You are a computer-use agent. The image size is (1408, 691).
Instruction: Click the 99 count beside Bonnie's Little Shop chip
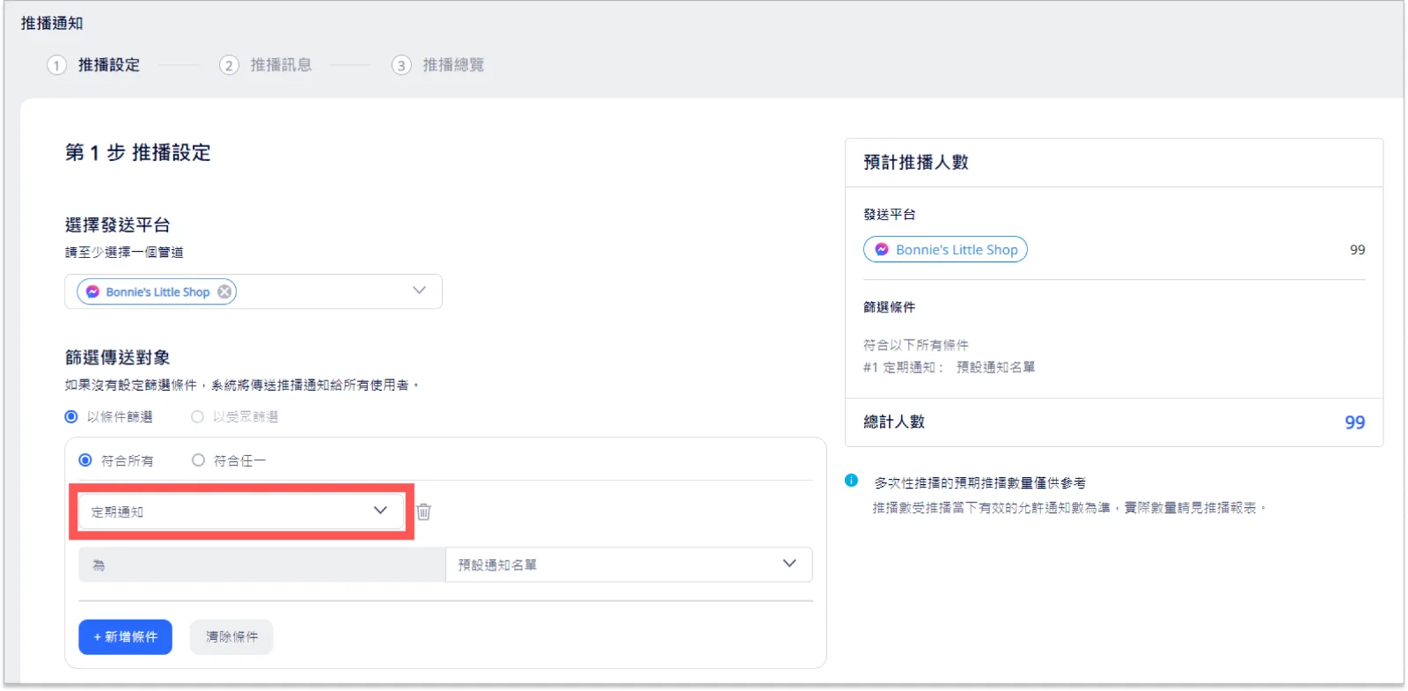[1358, 249]
